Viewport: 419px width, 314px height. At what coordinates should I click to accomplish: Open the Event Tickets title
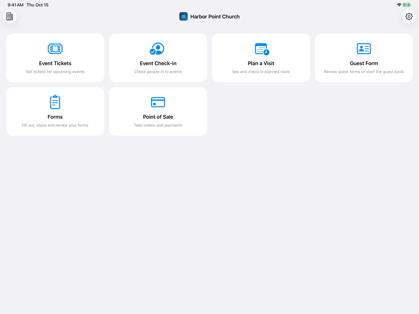55,63
